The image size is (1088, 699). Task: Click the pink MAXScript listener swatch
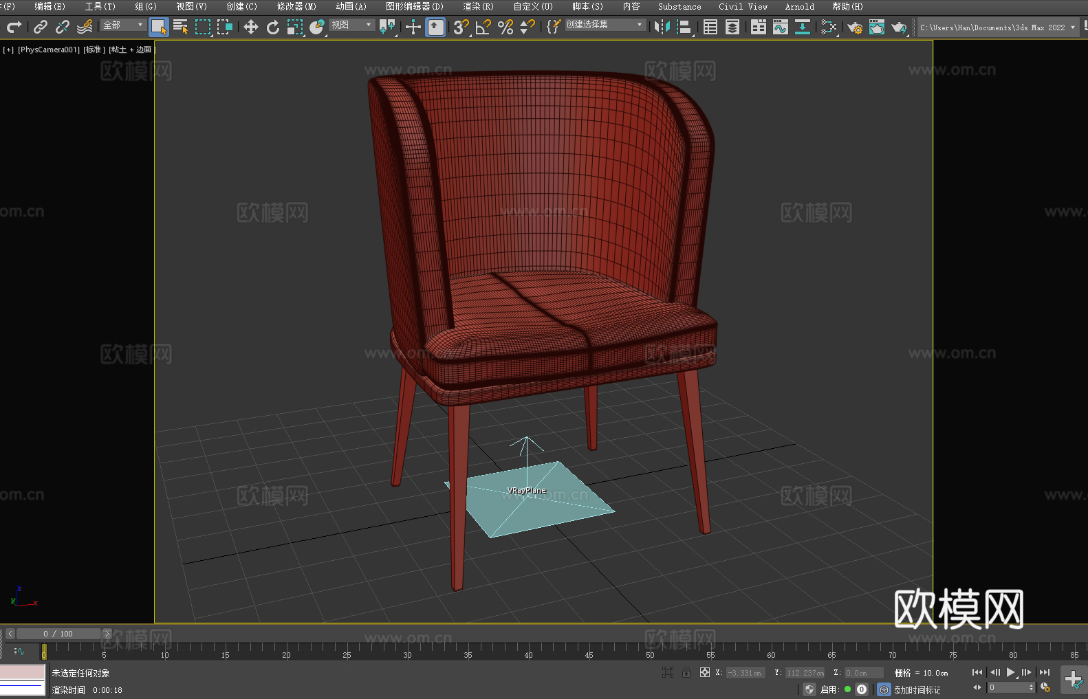click(23, 672)
